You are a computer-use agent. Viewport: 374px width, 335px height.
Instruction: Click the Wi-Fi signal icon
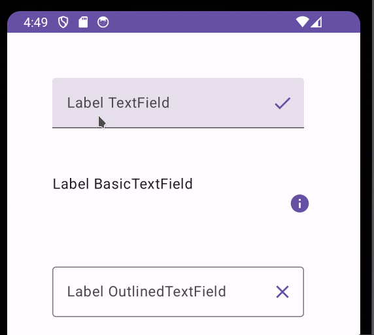click(303, 22)
